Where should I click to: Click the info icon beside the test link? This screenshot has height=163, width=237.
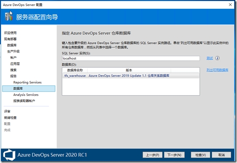click(x=218, y=58)
